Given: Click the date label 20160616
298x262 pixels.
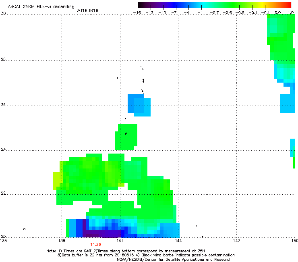Looking at the screenshot, I should click(x=87, y=10).
